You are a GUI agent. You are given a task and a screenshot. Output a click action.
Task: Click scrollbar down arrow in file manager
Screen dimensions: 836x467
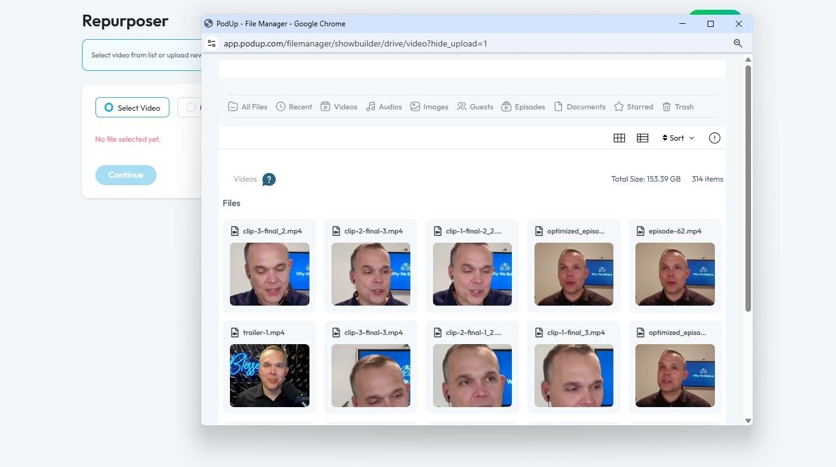pyautogui.click(x=748, y=421)
